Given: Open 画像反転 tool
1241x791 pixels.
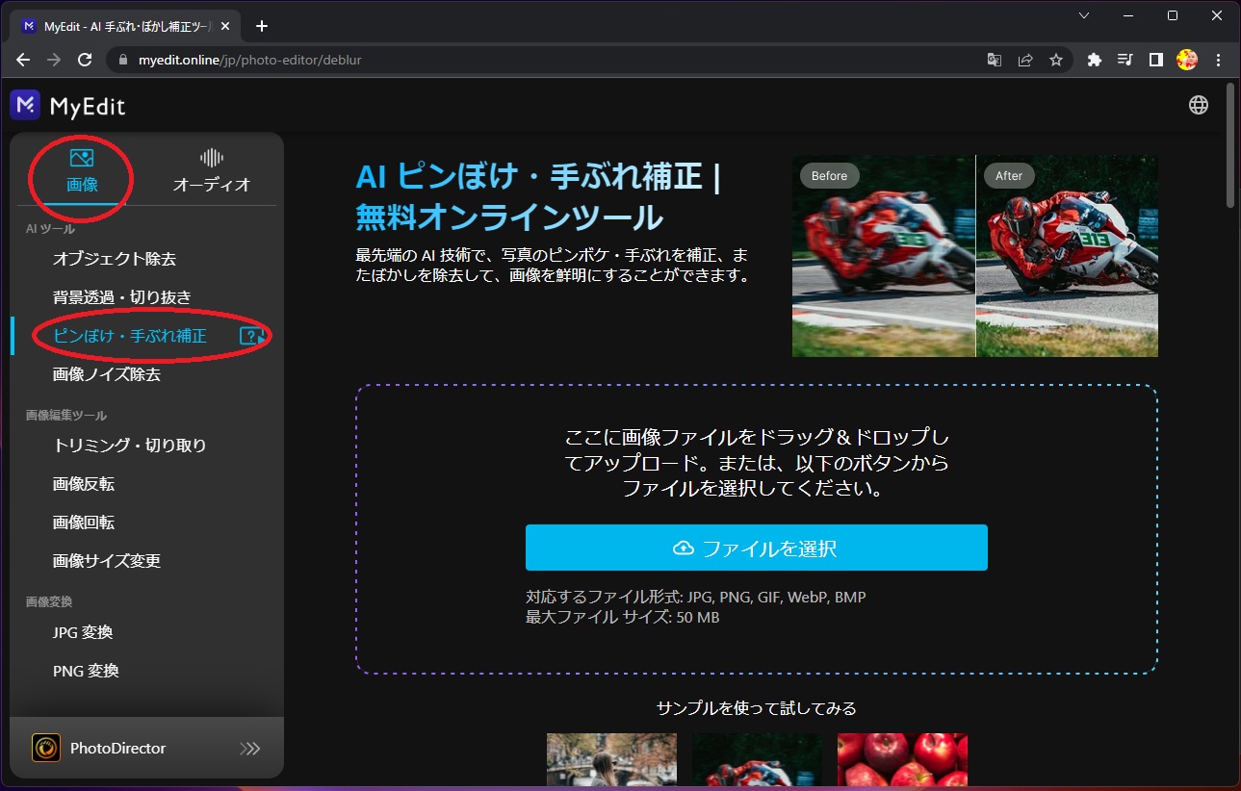Looking at the screenshot, I should click(x=83, y=484).
